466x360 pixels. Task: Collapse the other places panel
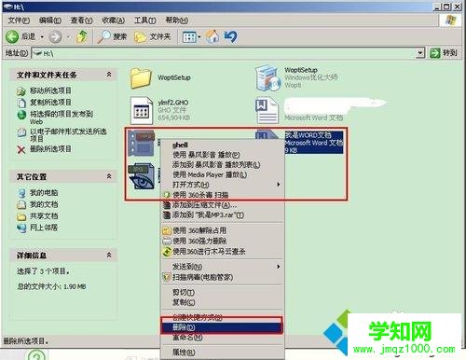[x=109, y=176]
